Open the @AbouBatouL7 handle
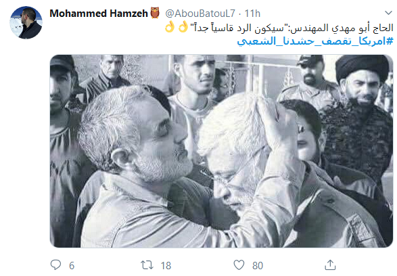 click(200, 14)
